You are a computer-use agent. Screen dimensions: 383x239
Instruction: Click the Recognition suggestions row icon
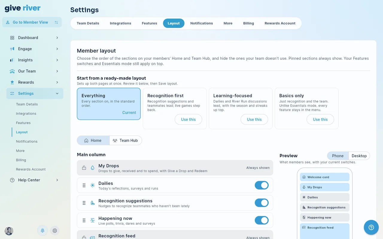(92, 203)
